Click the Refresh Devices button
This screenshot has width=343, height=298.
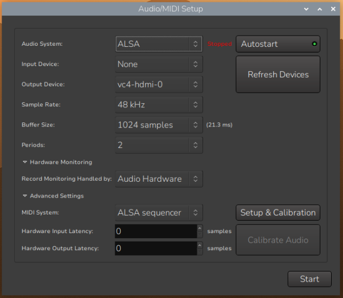pos(278,74)
